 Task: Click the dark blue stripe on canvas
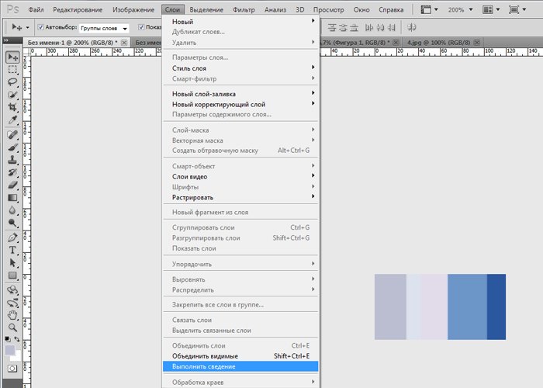pos(496,307)
